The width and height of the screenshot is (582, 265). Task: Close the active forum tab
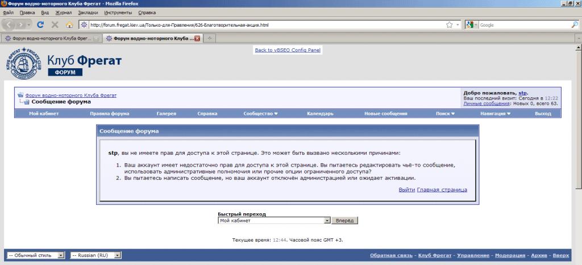pyautogui.click(x=197, y=39)
